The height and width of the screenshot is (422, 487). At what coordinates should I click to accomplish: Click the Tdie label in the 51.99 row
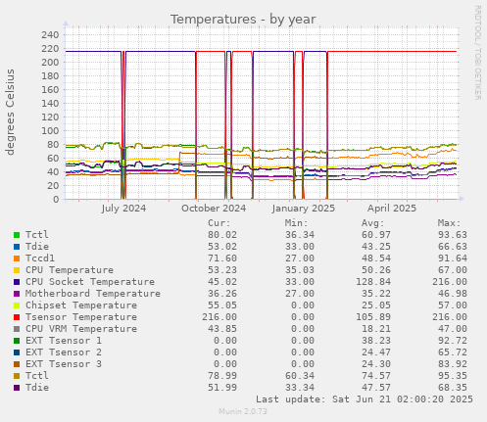click(x=37, y=388)
